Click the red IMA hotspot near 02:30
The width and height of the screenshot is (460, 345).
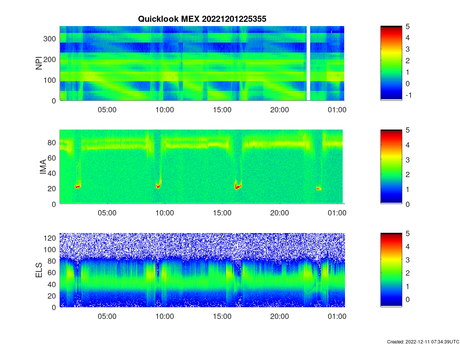click(77, 187)
